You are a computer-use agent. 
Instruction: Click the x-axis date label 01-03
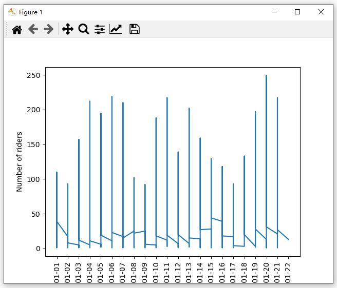point(79,273)
